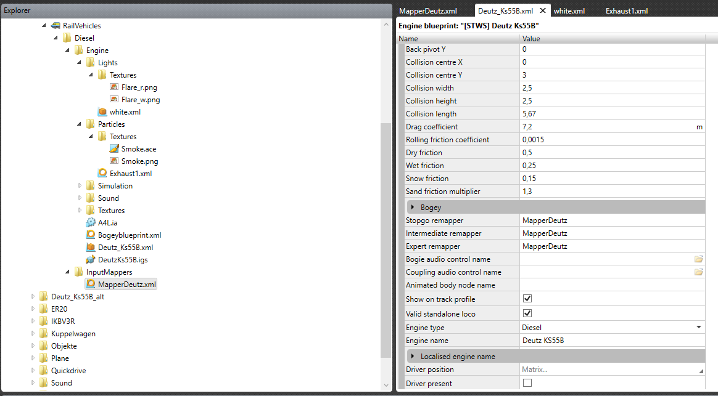Switch to the MapperDeutz.xml tab

(x=427, y=11)
